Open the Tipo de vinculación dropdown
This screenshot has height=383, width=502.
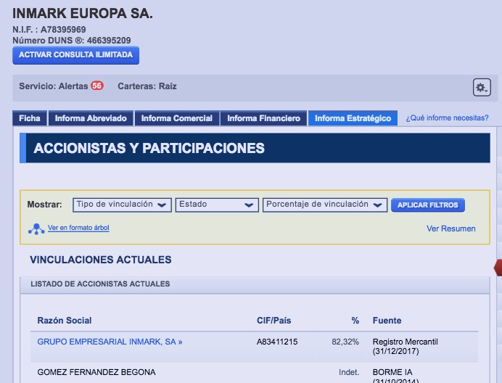click(x=123, y=205)
